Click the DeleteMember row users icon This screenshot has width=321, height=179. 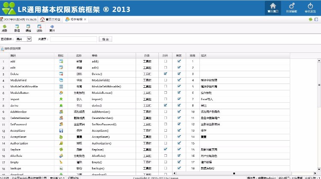coord(61,118)
